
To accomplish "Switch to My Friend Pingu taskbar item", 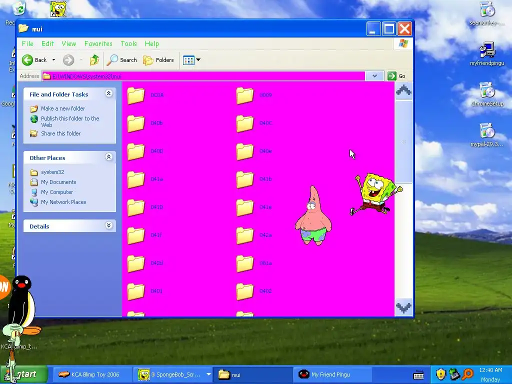I will (x=333, y=374).
